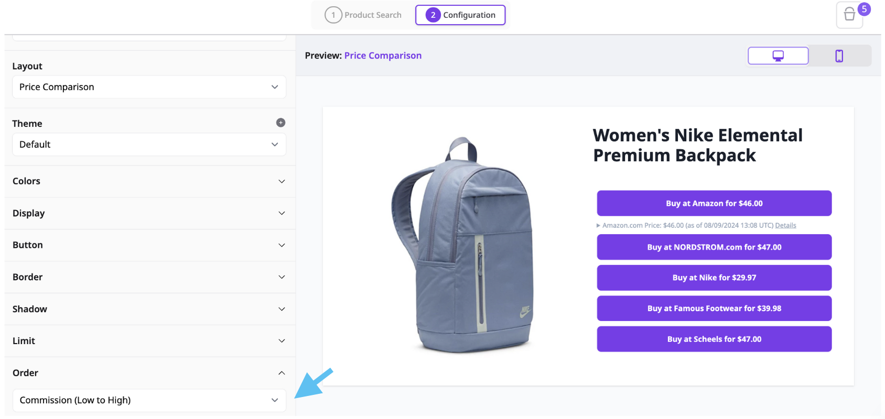Image resolution: width=885 pixels, height=419 pixels.
Task: Expand the Display section
Action: click(150, 213)
